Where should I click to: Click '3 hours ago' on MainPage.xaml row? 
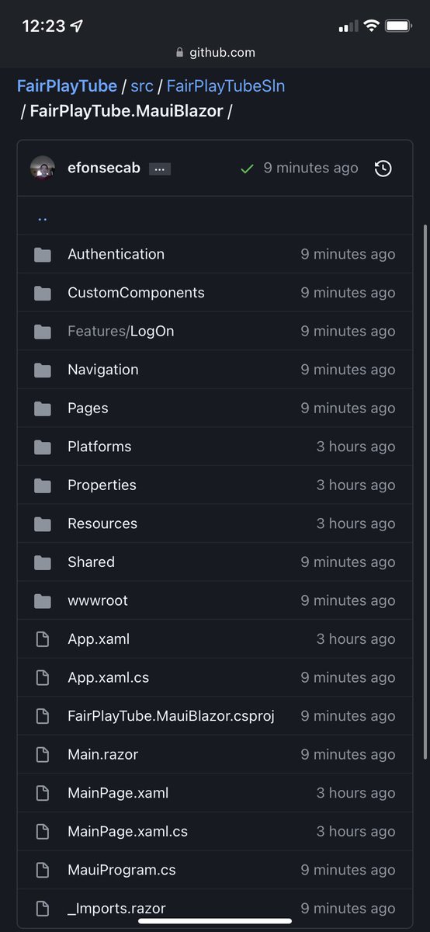click(x=355, y=793)
